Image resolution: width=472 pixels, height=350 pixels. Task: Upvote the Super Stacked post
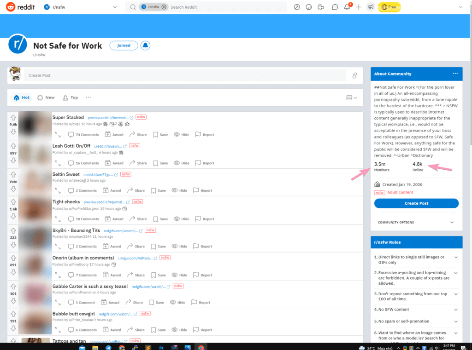(13, 117)
